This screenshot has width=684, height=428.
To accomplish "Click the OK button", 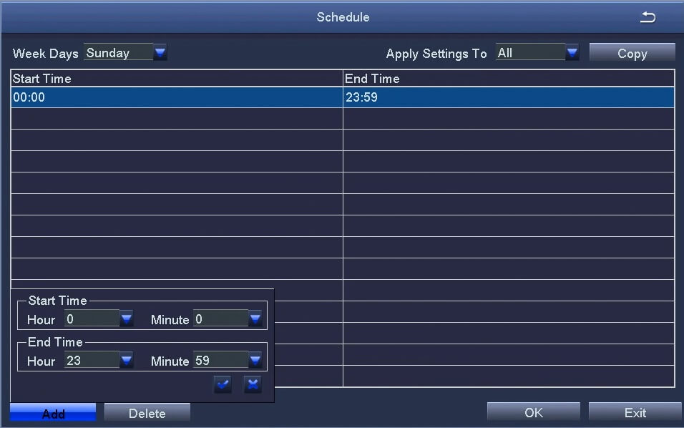I will (534, 412).
